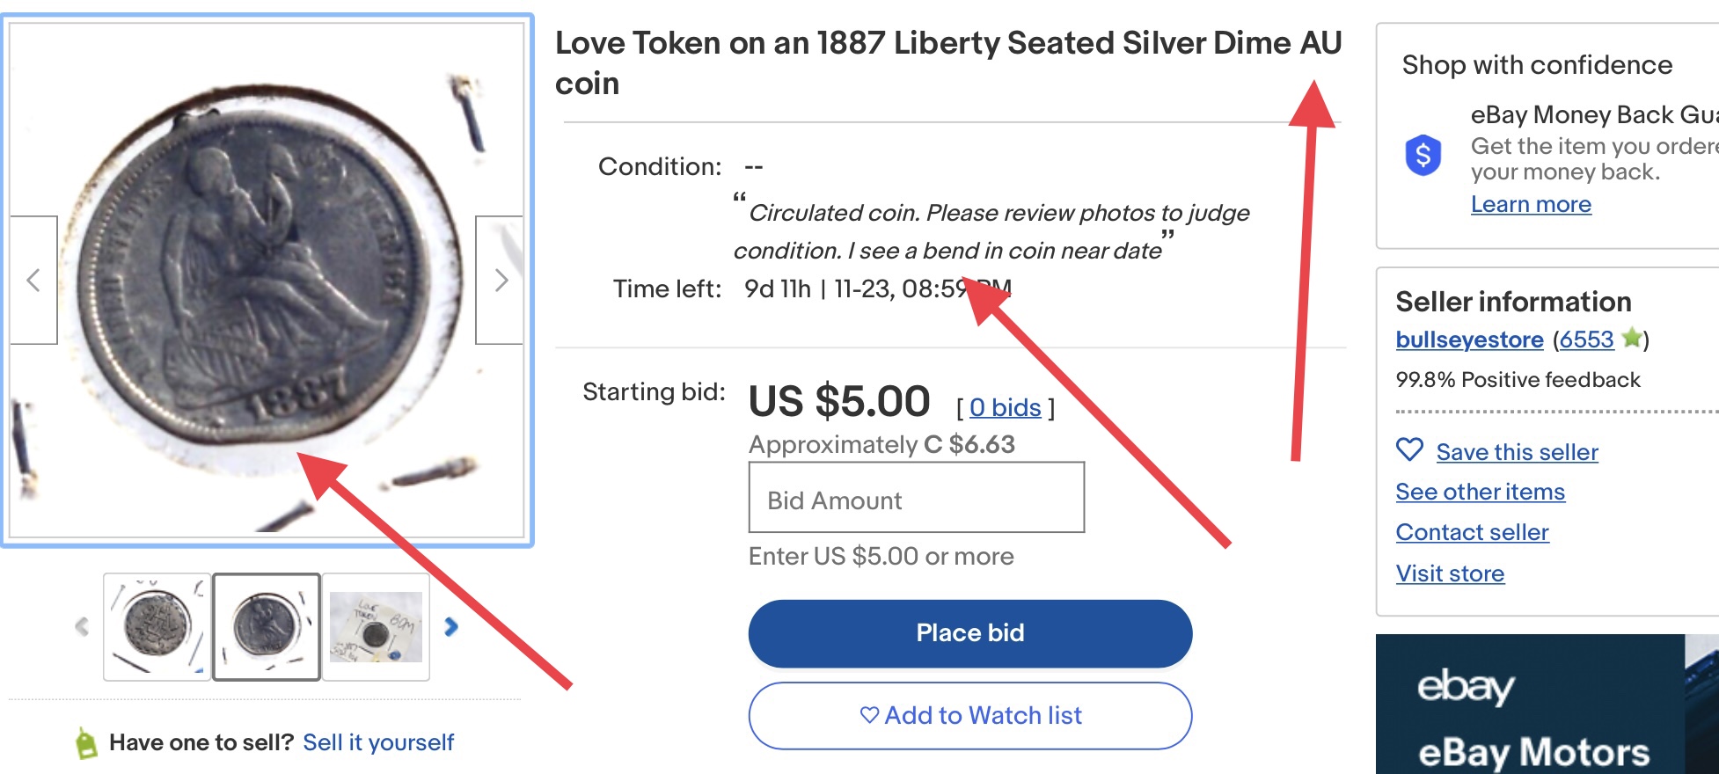Screen dimensions: 1719x774
Task: Click Sell it yourself link
Action: click(x=378, y=742)
